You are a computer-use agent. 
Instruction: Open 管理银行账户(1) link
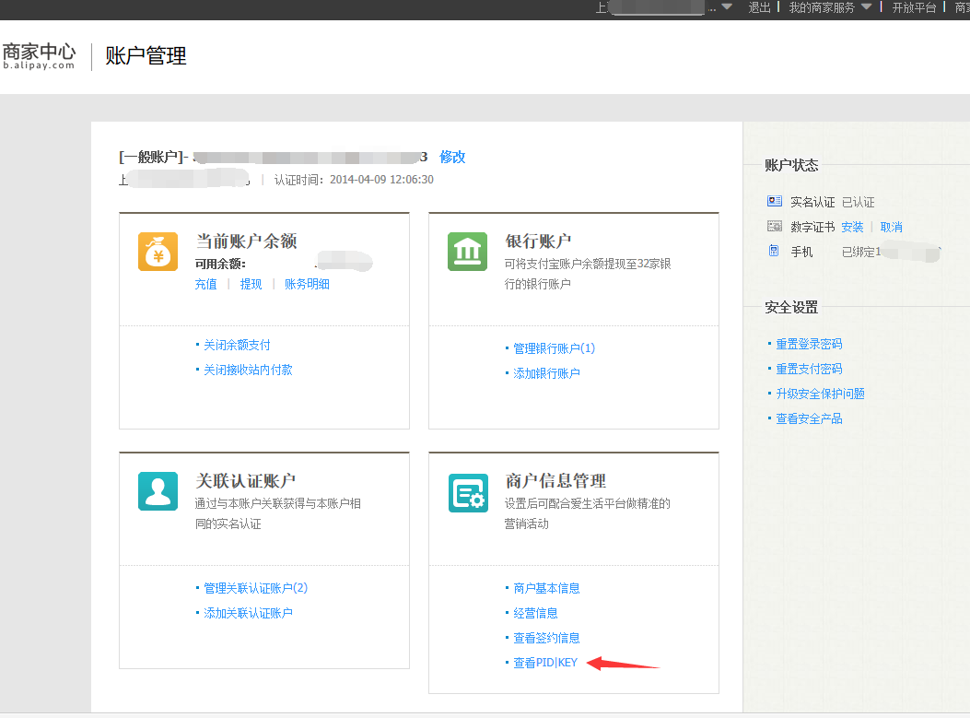click(x=555, y=348)
